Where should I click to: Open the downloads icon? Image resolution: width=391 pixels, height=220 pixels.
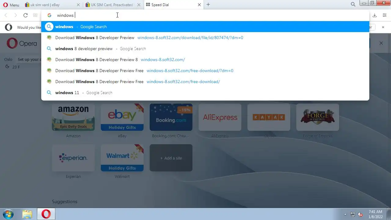pos(375,15)
